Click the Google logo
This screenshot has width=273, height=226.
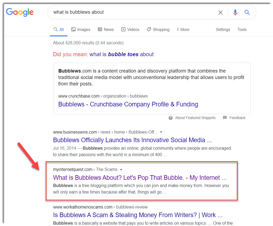click(20, 12)
